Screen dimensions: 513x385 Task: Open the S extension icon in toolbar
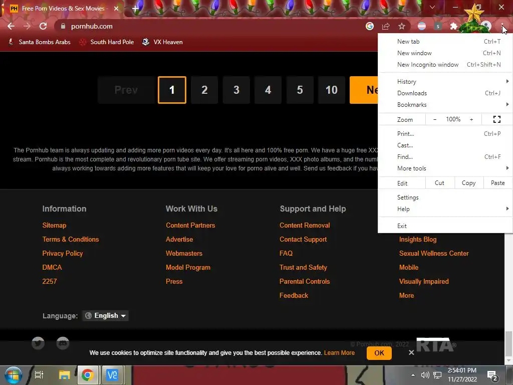(x=438, y=26)
